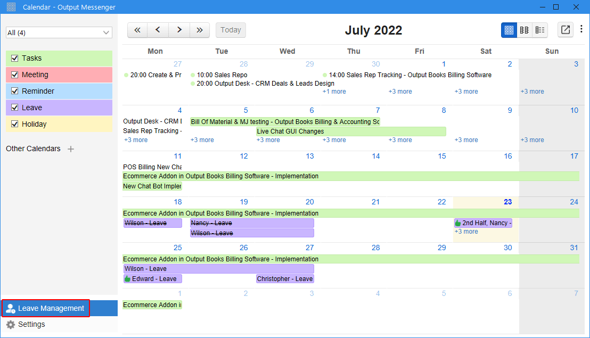Select date 31 in calendar
Screen dimensions: 590x338
[x=573, y=248]
